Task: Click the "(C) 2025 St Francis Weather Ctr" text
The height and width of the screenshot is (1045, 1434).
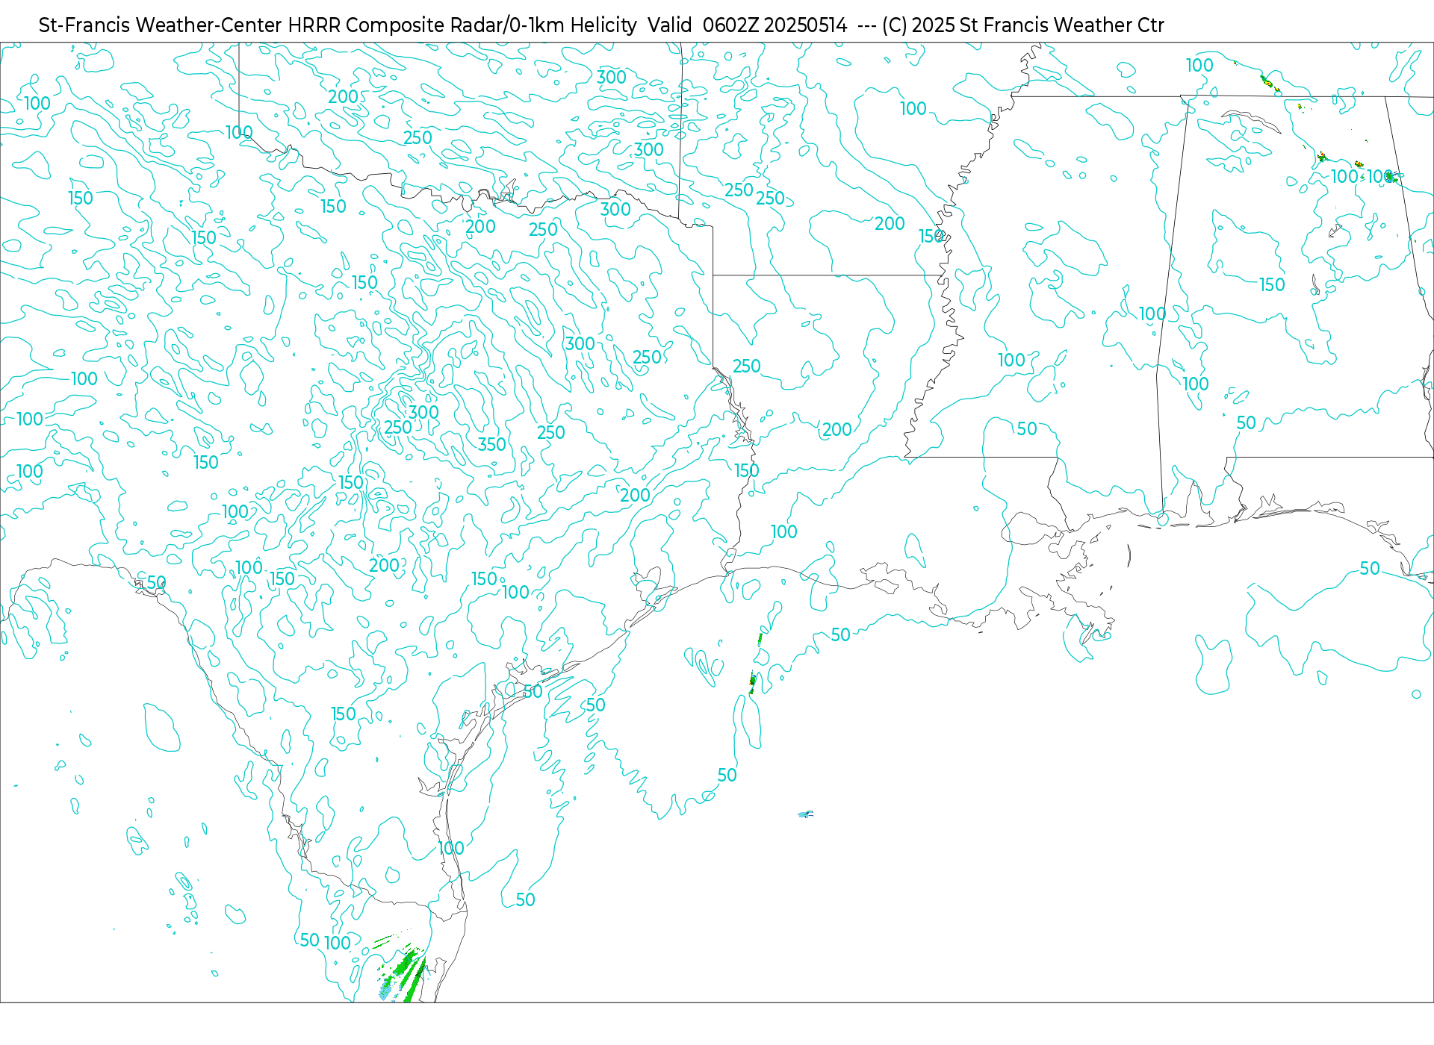Action: coord(1022,25)
